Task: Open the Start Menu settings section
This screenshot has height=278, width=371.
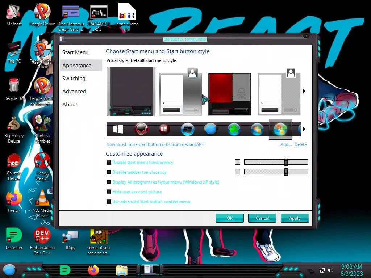Action: [x=75, y=52]
